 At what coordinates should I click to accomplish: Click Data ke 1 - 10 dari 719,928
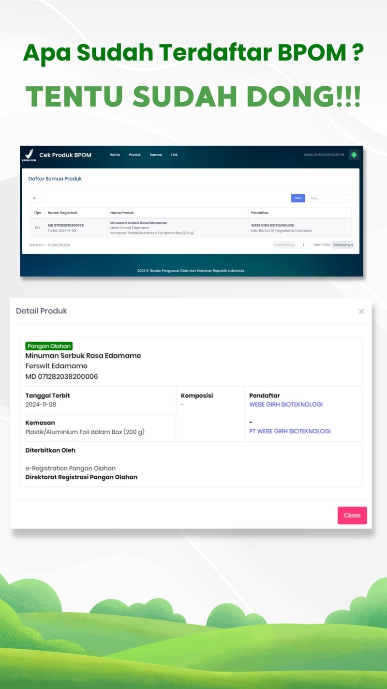(50, 245)
